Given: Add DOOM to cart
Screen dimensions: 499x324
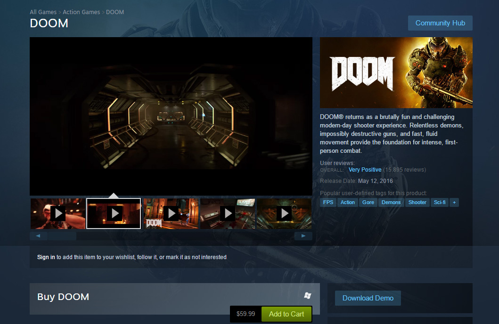Looking at the screenshot, I should [x=286, y=314].
